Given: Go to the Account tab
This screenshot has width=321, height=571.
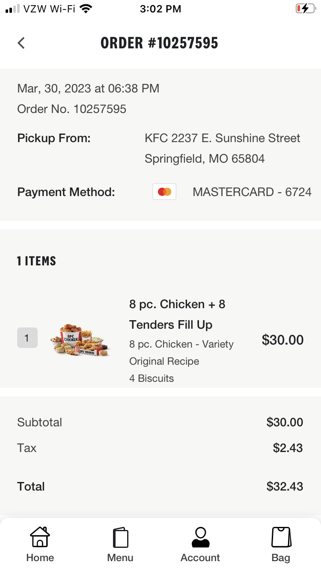Looking at the screenshot, I should (x=200, y=544).
